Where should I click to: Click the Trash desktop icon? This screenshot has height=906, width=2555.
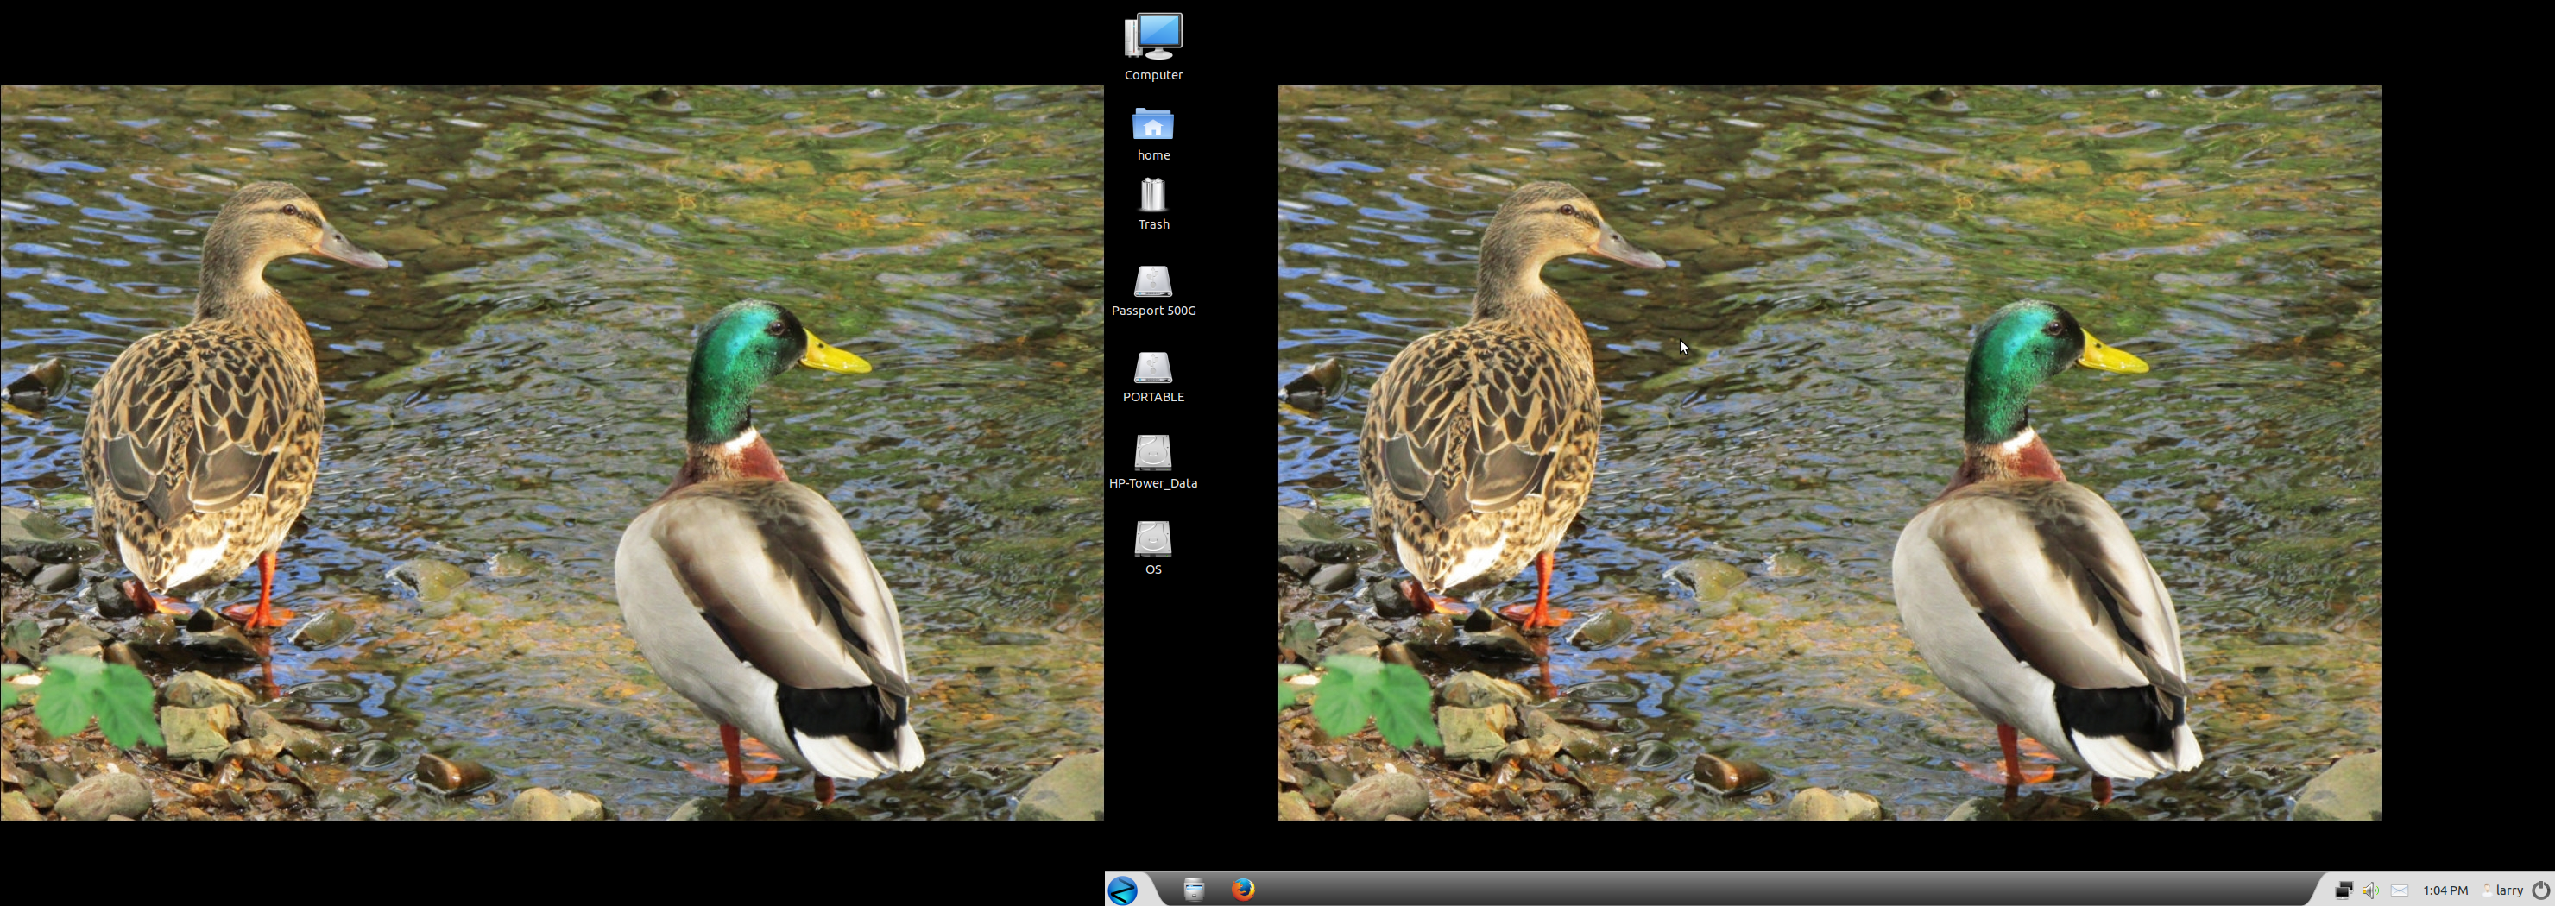(1152, 195)
